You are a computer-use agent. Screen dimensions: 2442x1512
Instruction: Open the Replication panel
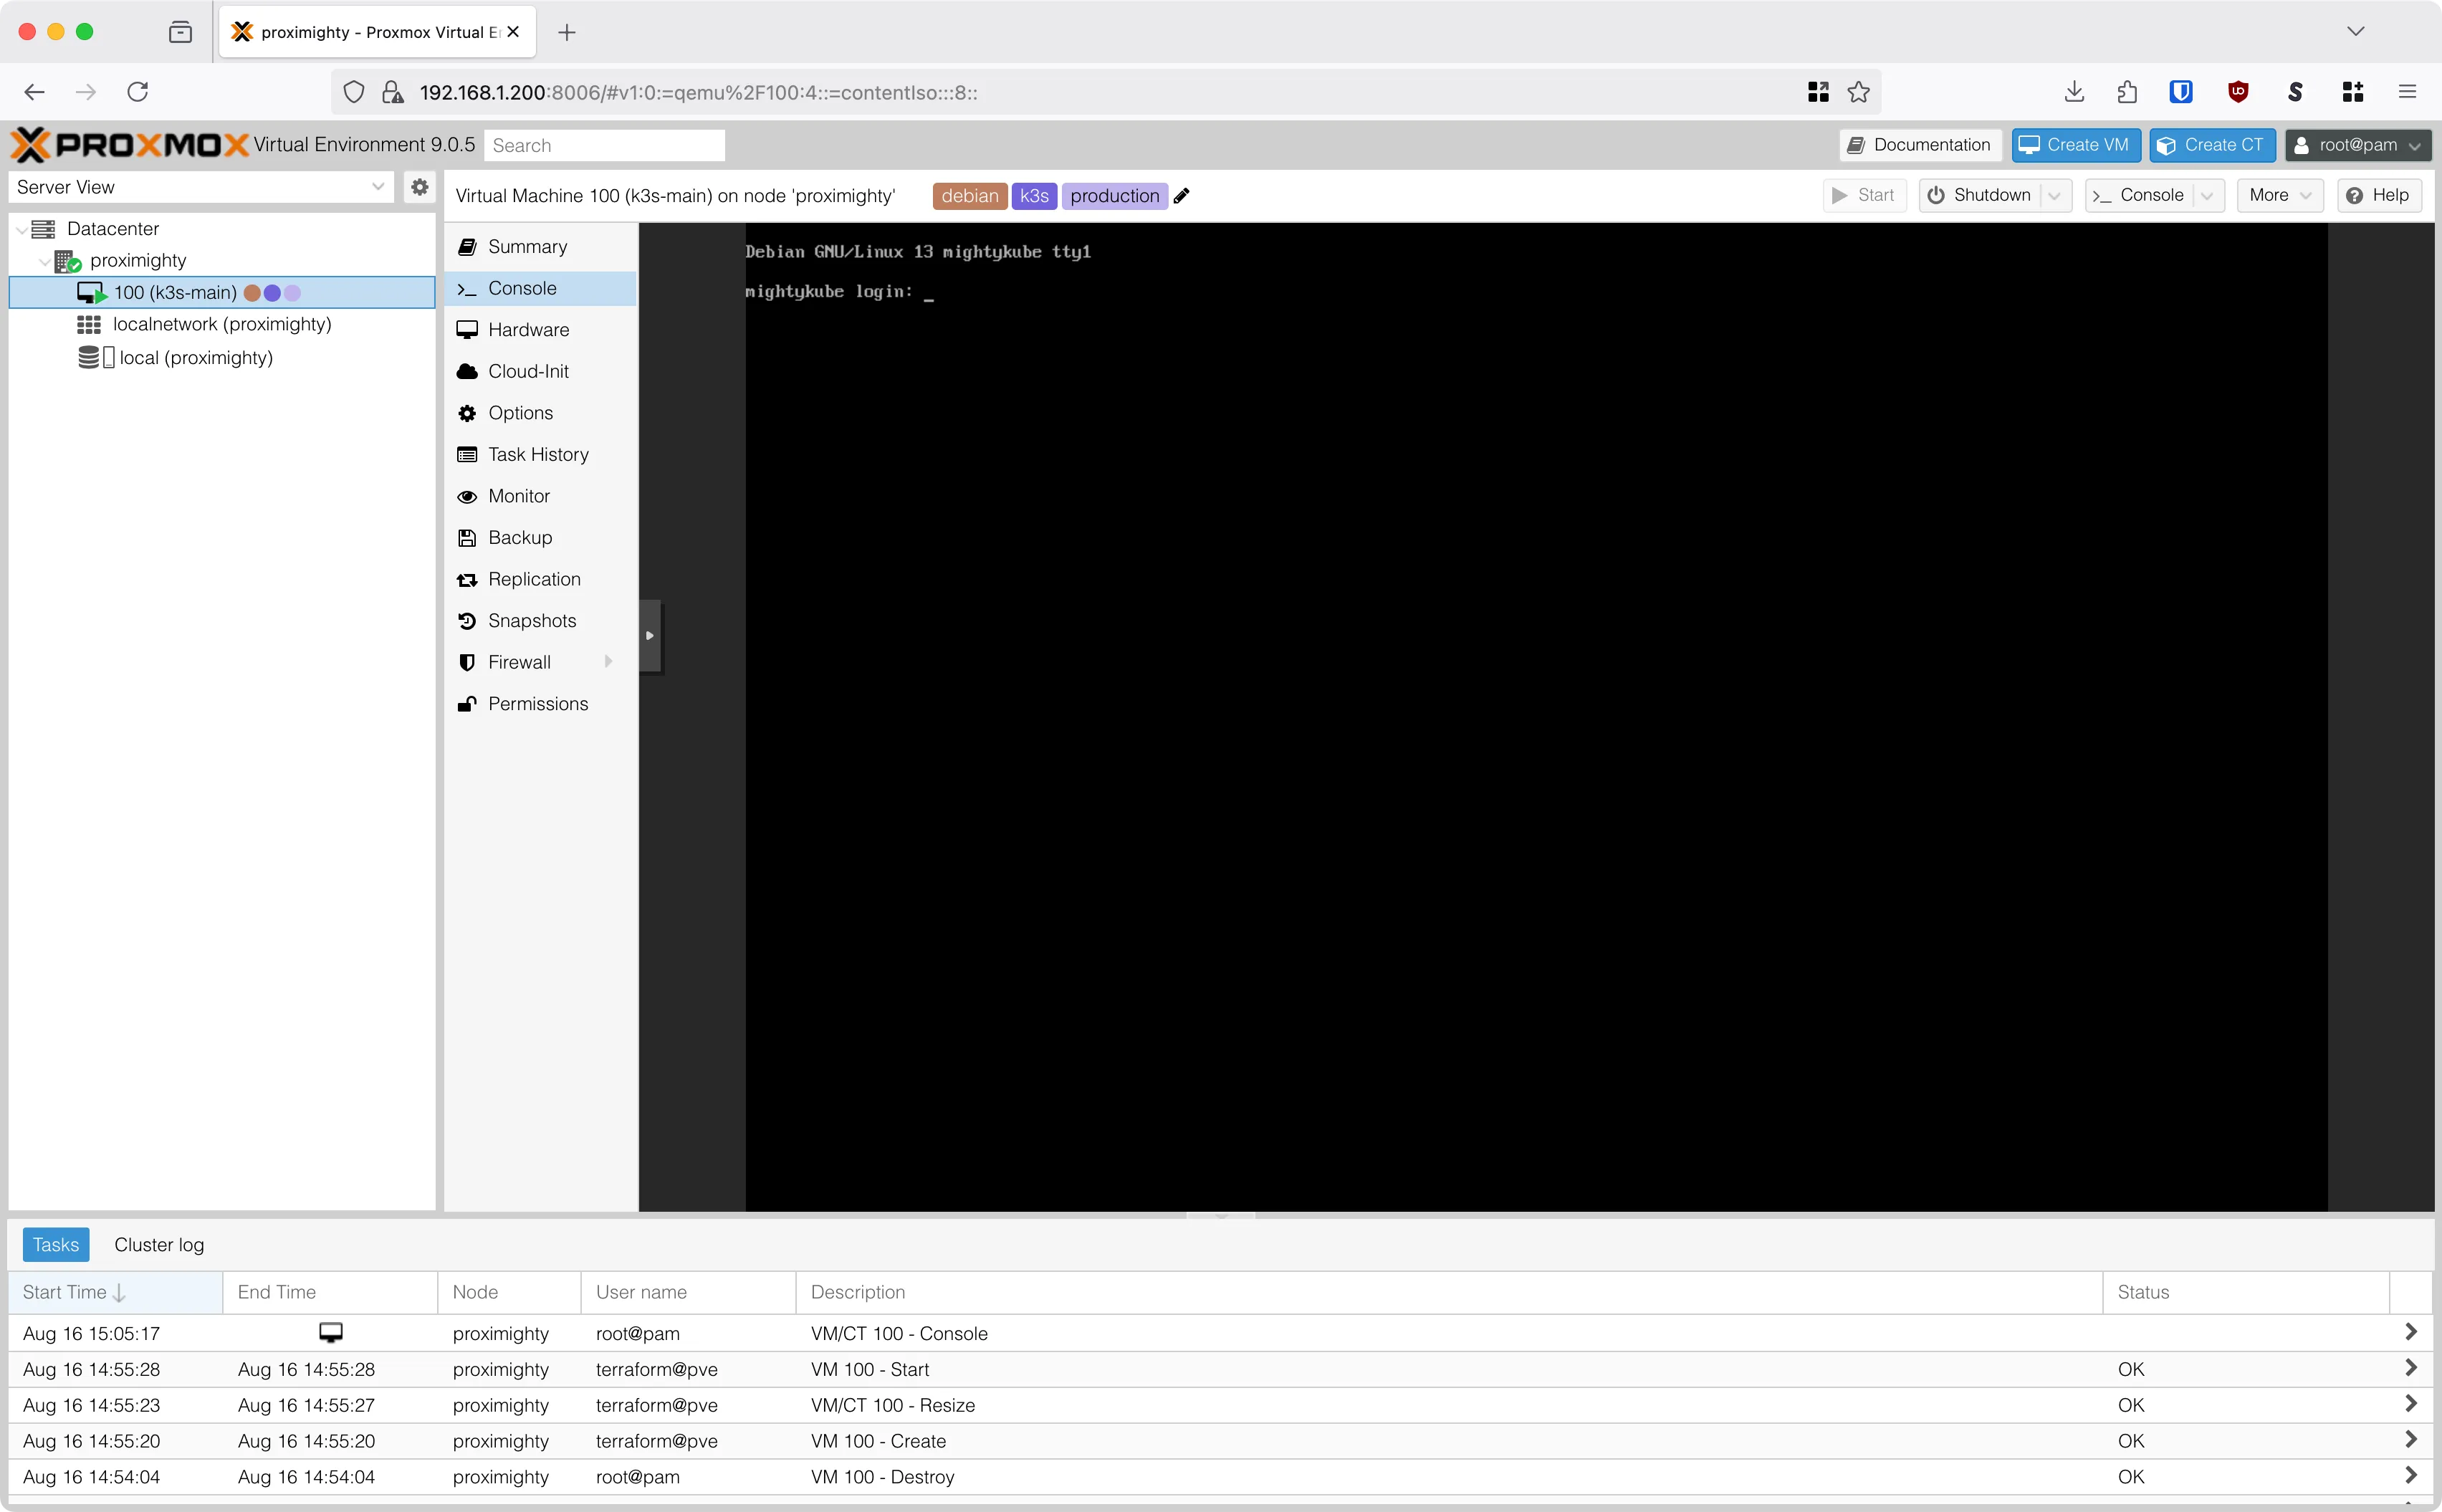(x=535, y=578)
